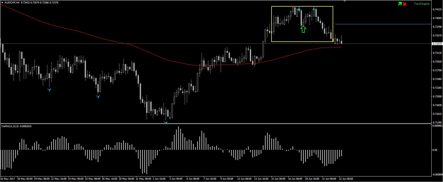Click time axis label 12 Jun 08:00
This screenshot has height=182, width=443.
[x=244, y=179]
